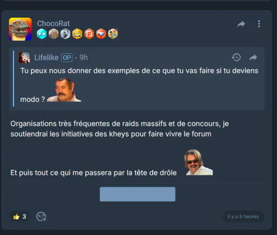Screen dimensions: 277x235
Task: Click quoted text 'Tu peux nous donner des exemples'
Action: pos(80,70)
